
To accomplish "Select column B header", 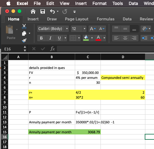I will coord(52,57).
